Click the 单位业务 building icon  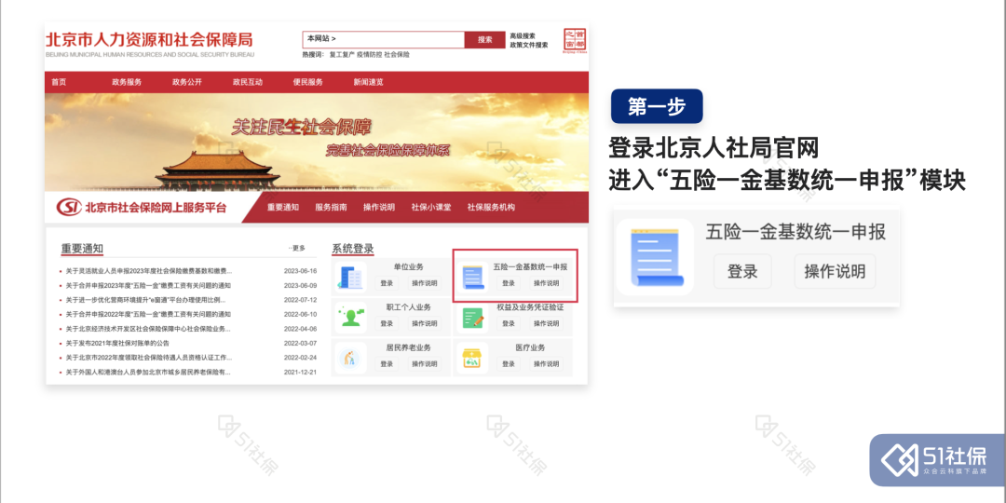351,278
